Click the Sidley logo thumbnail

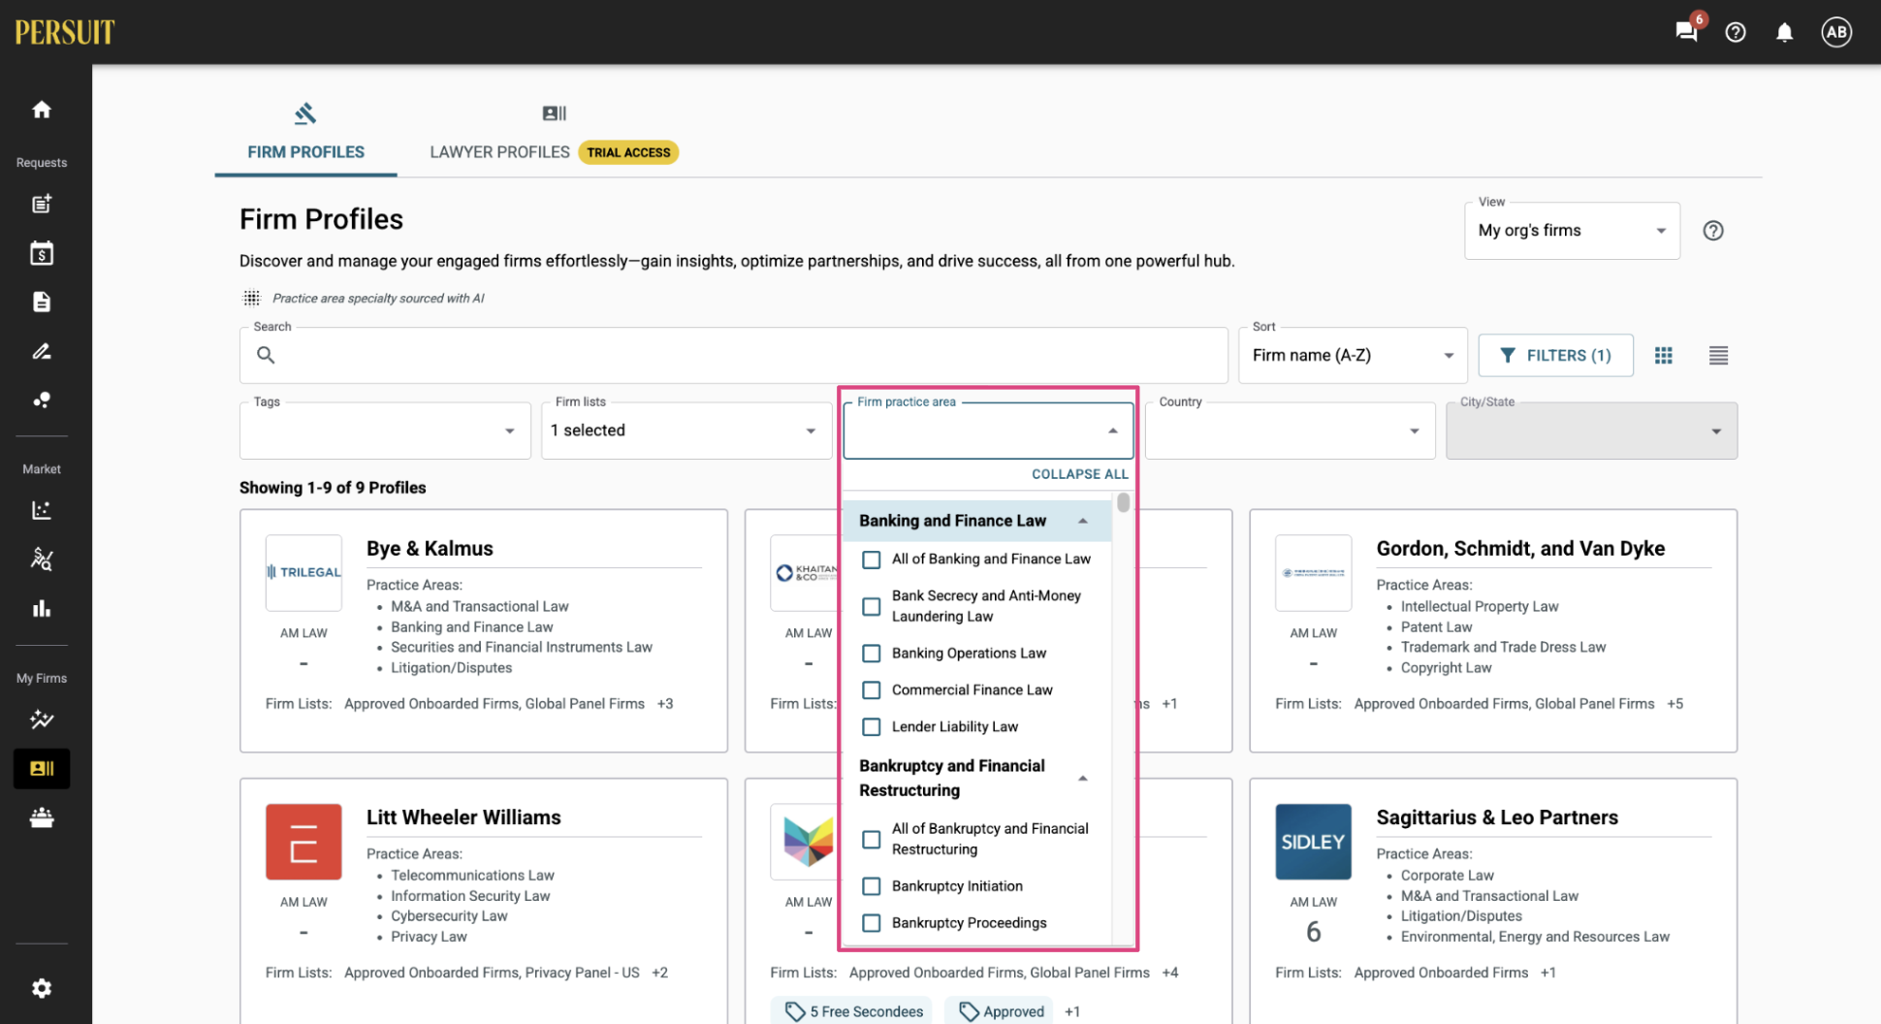pos(1313,842)
